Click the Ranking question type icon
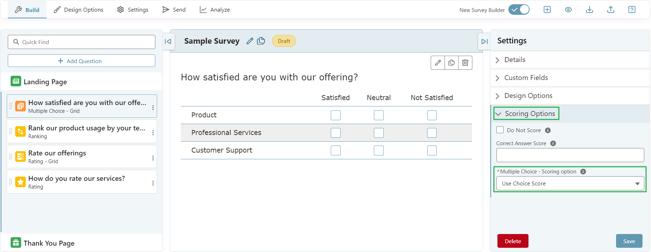The height and width of the screenshot is (252, 651). tap(20, 131)
